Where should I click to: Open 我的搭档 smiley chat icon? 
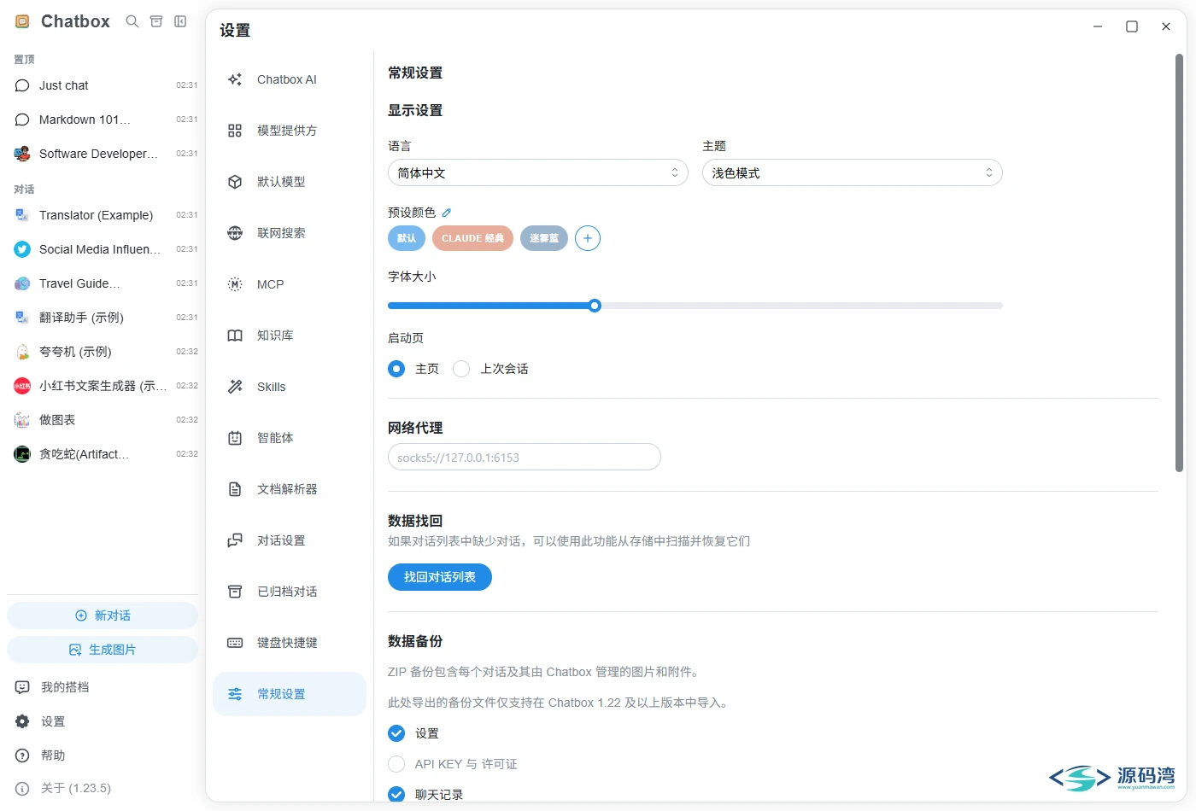coord(22,687)
